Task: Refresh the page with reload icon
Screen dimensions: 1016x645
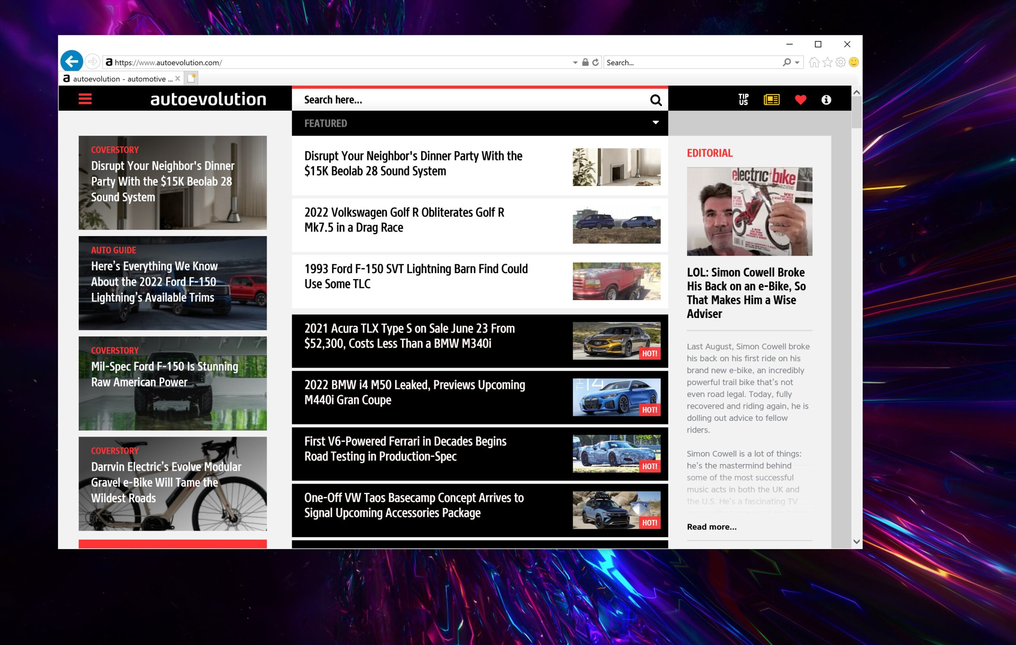Action: tap(595, 62)
